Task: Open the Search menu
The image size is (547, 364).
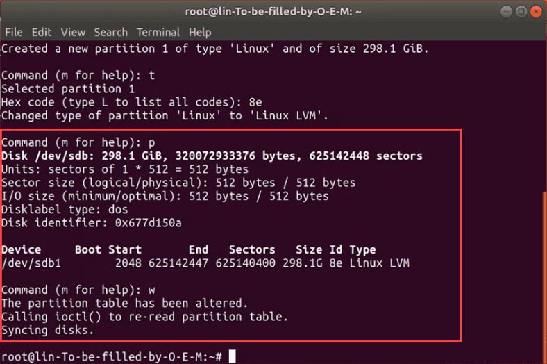Action: [111, 32]
